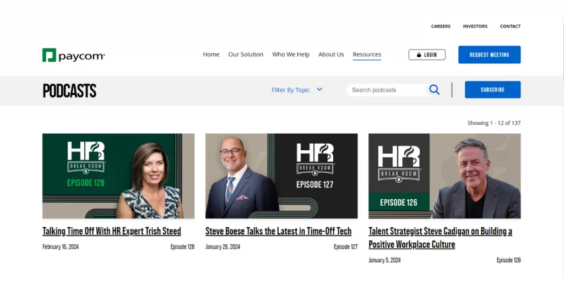The height and width of the screenshot is (295, 564).
Task: Open the Investors link
Action: (475, 26)
